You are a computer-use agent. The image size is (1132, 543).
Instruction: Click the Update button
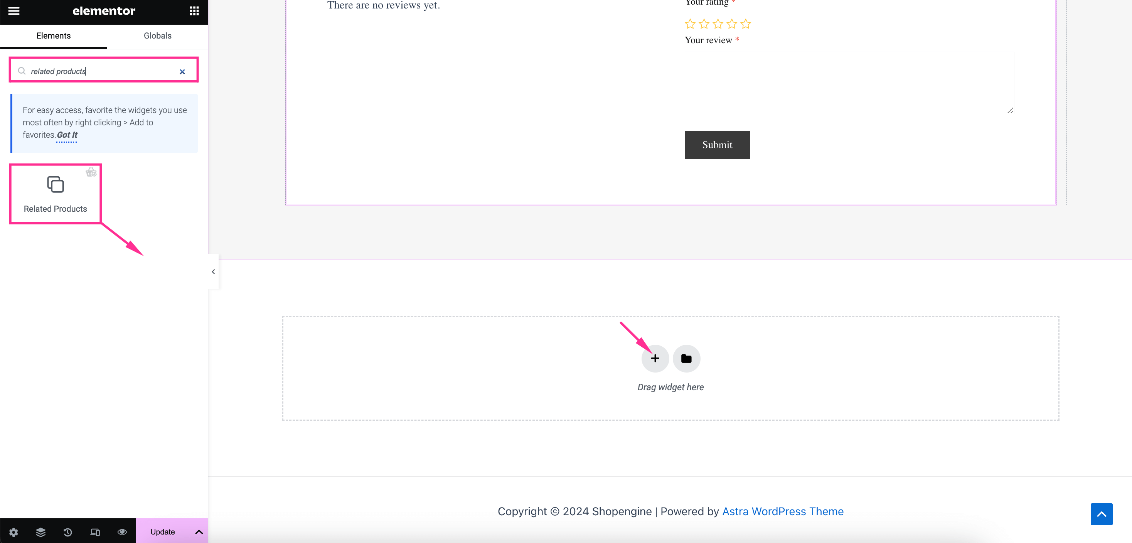(163, 531)
